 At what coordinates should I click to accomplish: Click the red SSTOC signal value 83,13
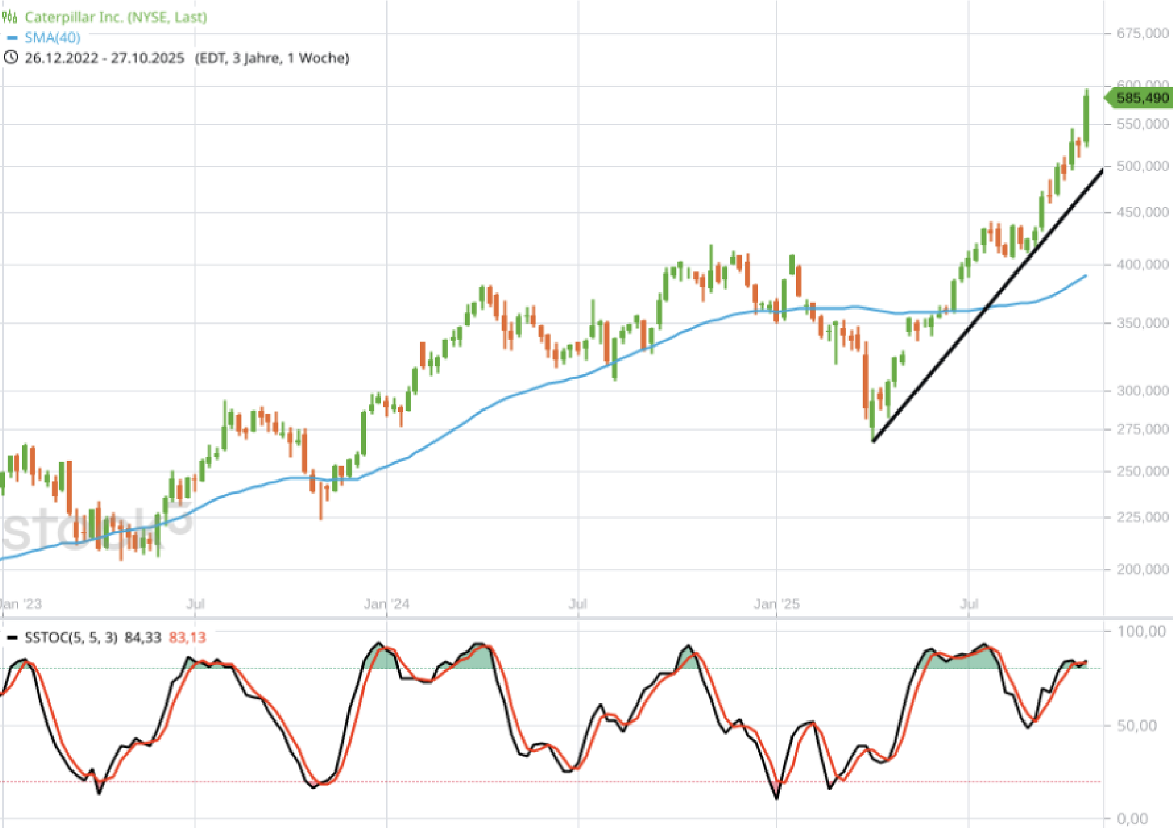[187, 638]
